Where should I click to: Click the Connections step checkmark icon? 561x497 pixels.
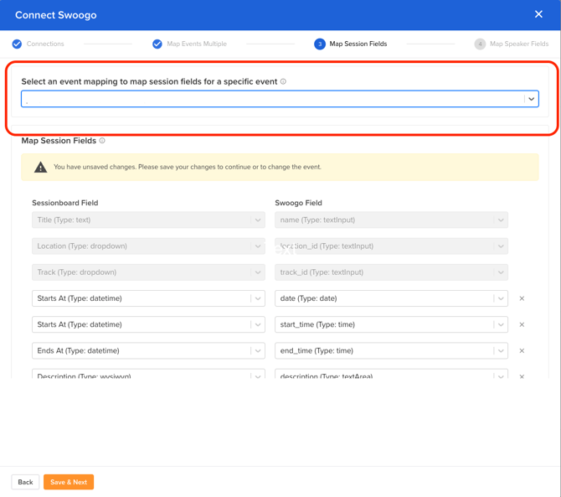pyautogui.click(x=17, y=44)
